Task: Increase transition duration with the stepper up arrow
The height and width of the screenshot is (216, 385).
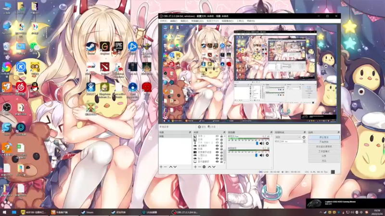Action: (x=304, y=141)
